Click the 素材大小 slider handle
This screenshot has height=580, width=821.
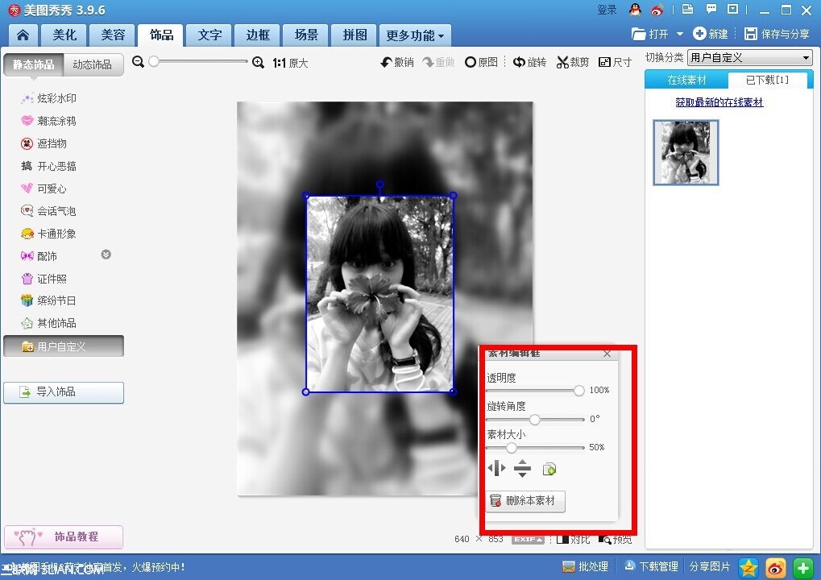(x=512, y=448)
